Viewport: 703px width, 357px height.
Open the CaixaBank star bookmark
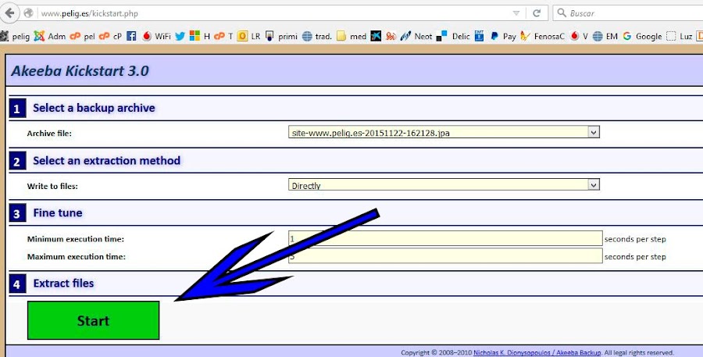click(376, 37)
